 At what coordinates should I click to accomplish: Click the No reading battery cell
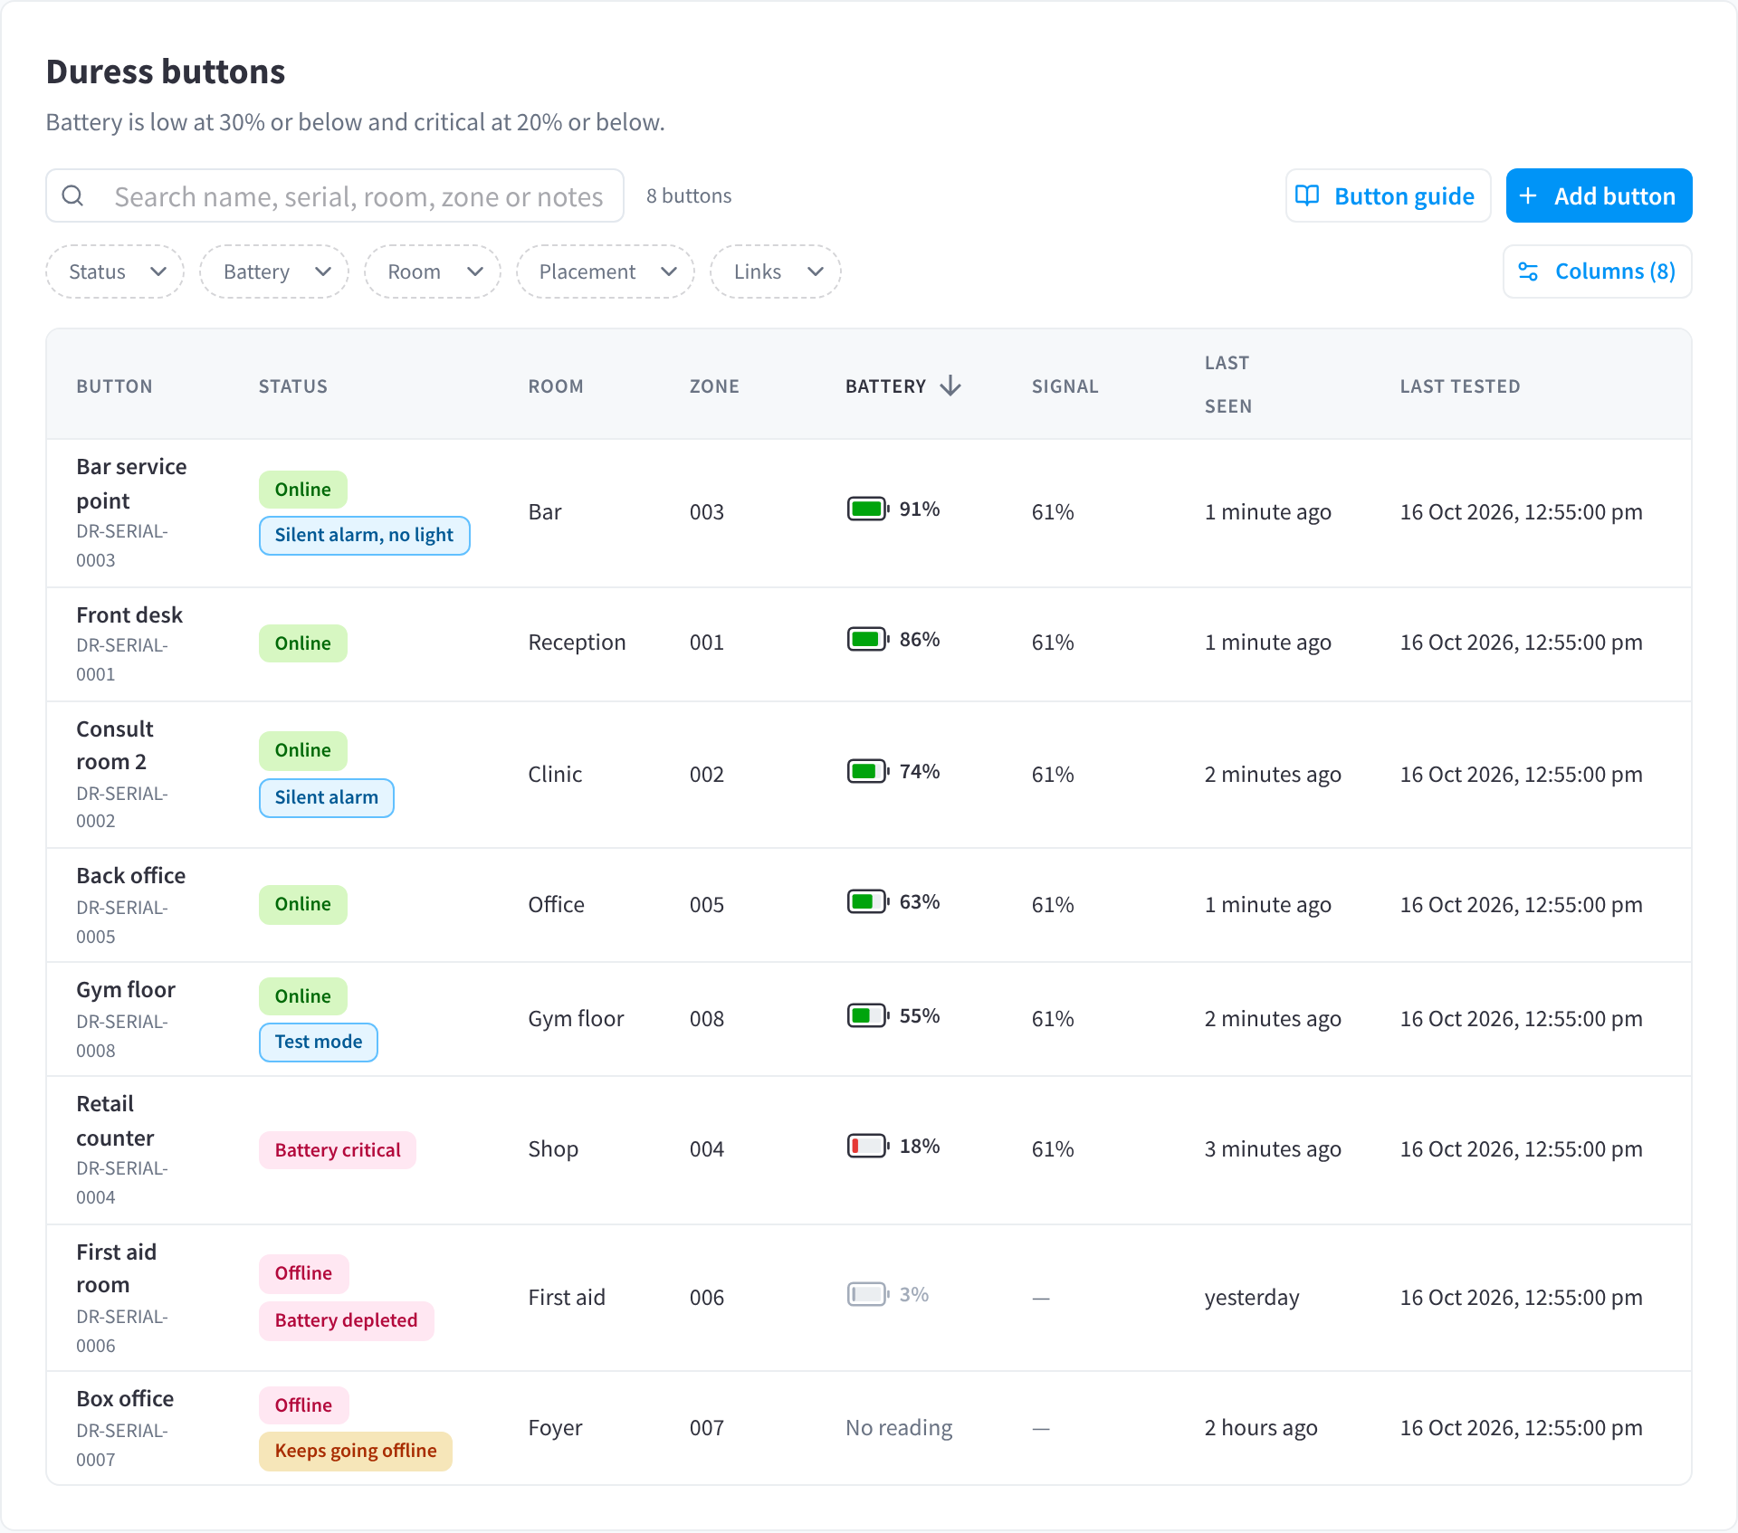coord(899,1428)
